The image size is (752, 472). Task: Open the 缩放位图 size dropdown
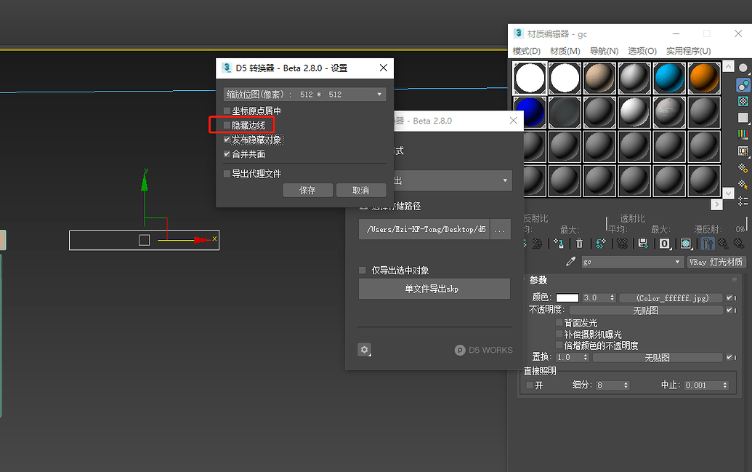tap(379, 94)
